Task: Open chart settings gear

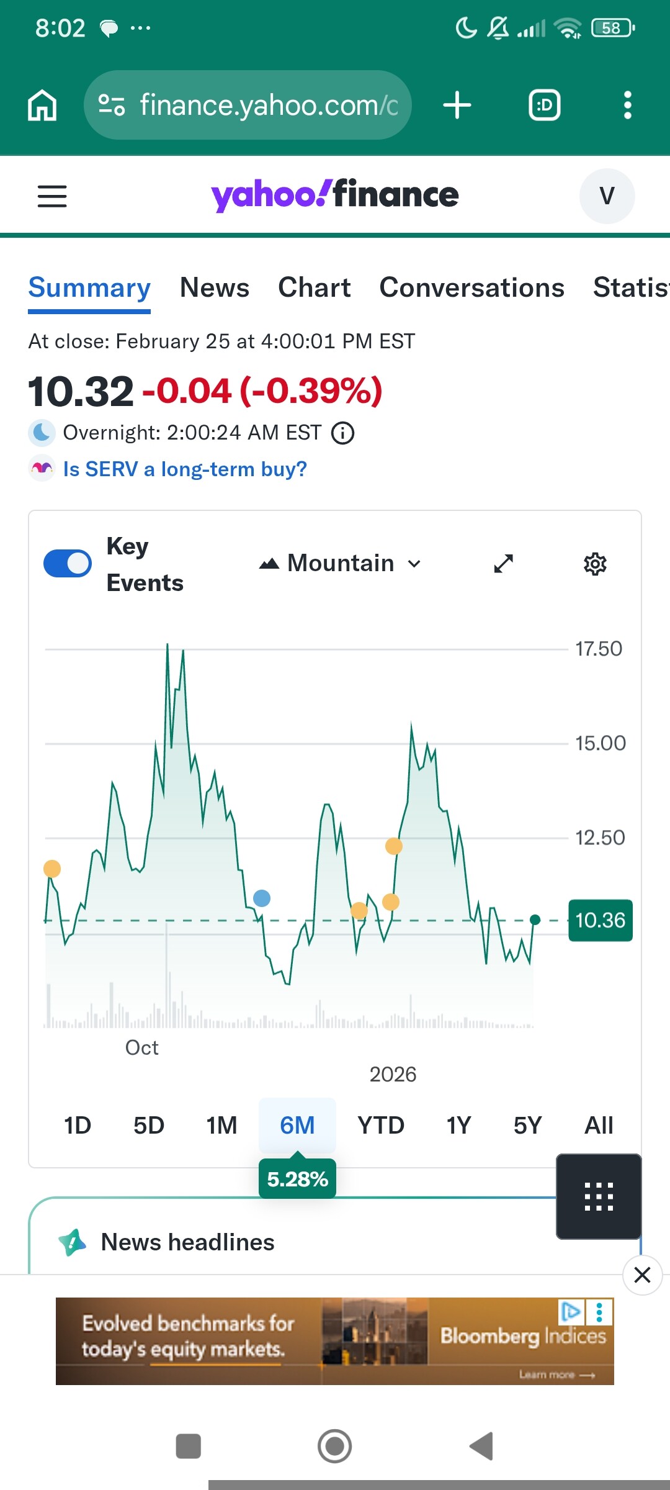Action: 595,564
